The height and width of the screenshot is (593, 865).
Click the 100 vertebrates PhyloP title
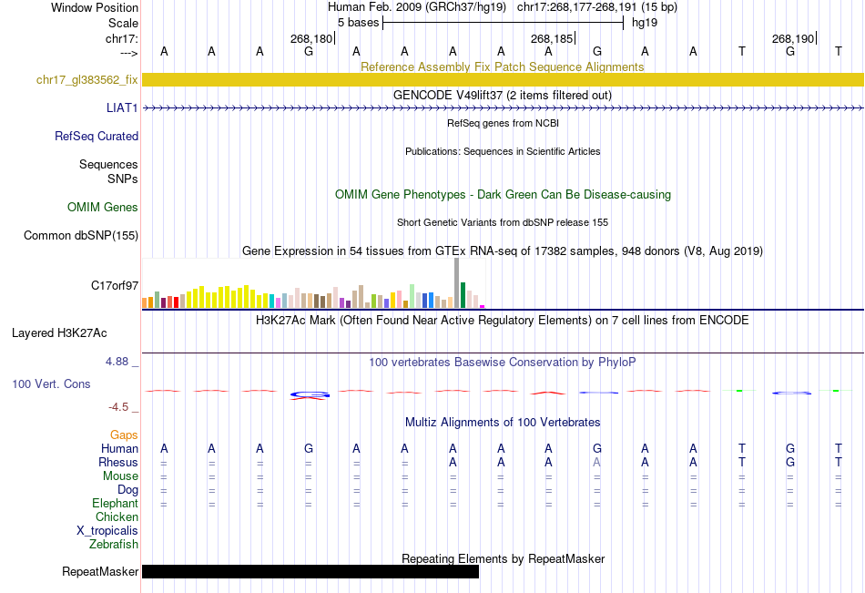503,363
